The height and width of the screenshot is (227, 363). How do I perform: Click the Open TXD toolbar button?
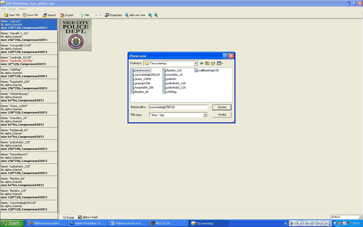coord(12,15)
